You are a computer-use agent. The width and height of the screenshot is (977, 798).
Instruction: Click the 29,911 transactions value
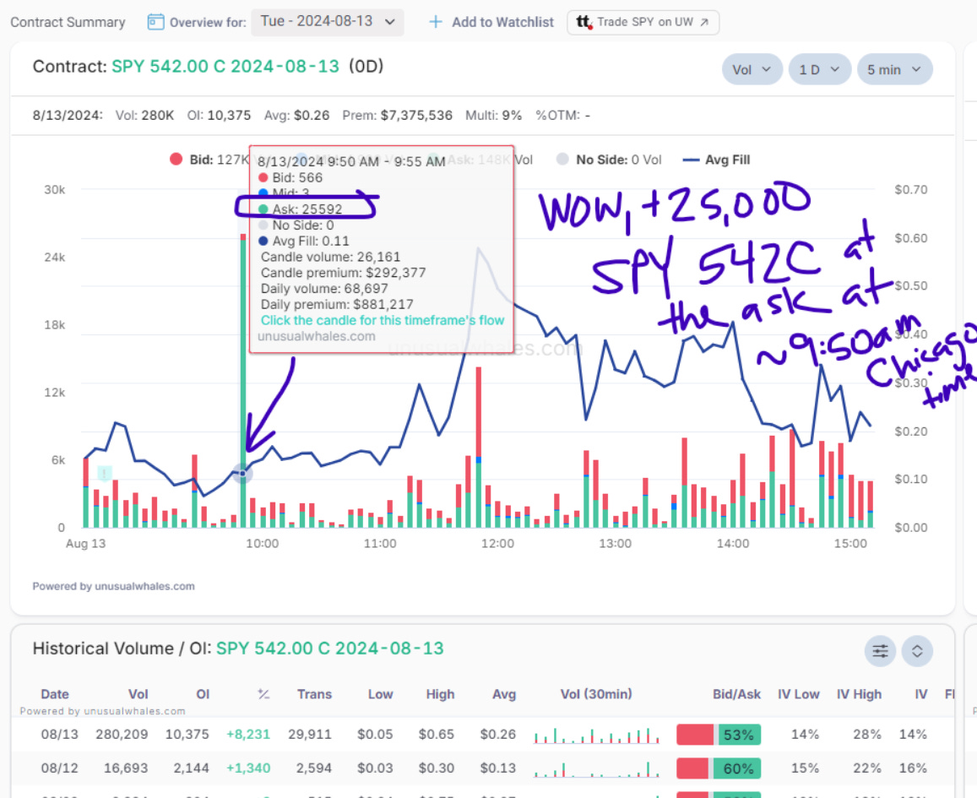[x=310, y=735]
